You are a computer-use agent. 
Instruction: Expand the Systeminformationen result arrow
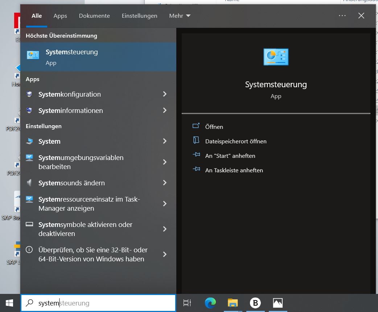click(x=165, y=110)
